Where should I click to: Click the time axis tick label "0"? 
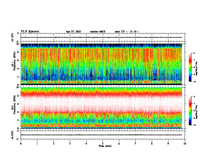pos(21,144)
